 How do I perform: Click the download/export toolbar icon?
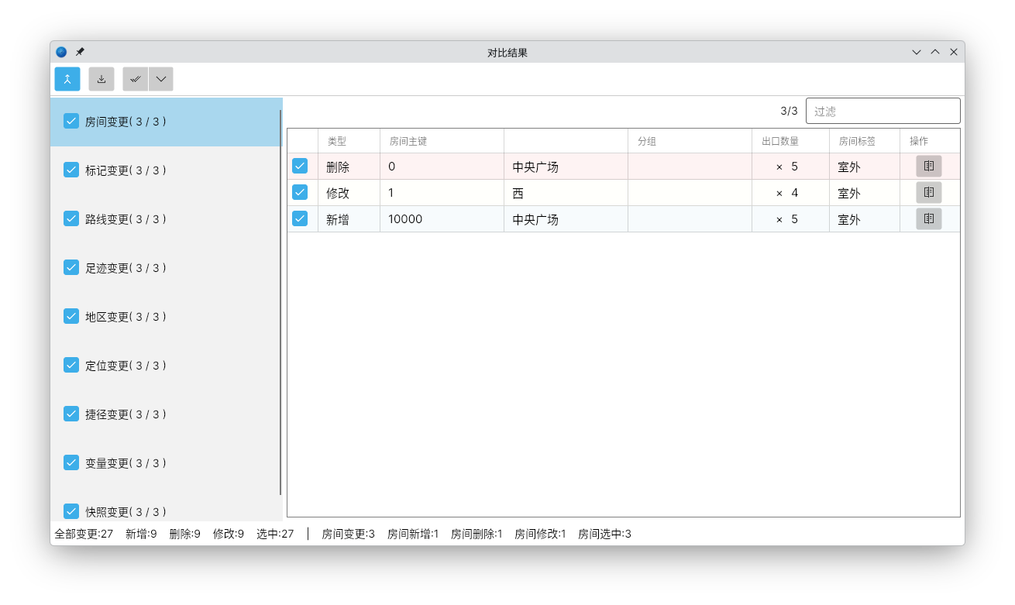(101, 79)
